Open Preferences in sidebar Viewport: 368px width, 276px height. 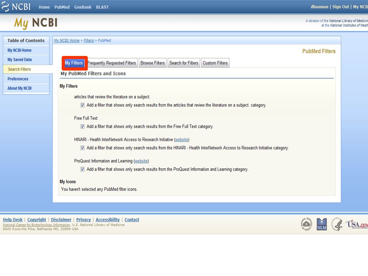click(x=26, y=79)
